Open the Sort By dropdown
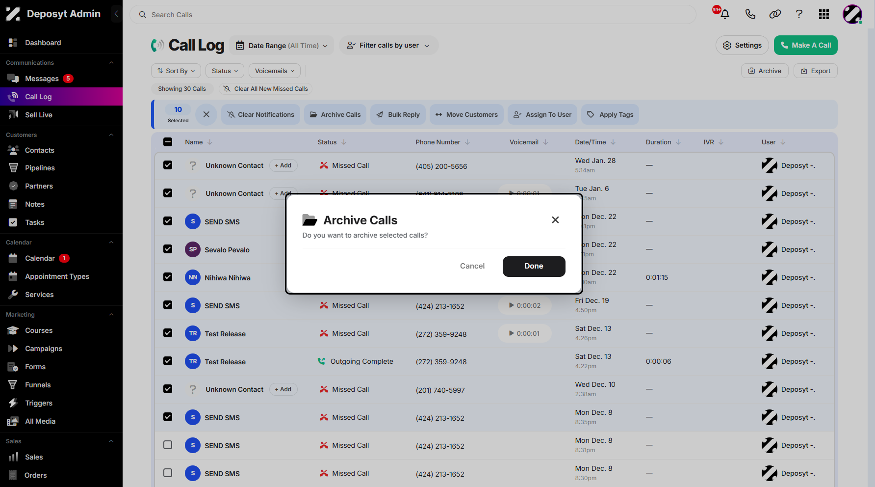This screenshot has height=487, width=875. pyautogui.click(x=176, y=71)
